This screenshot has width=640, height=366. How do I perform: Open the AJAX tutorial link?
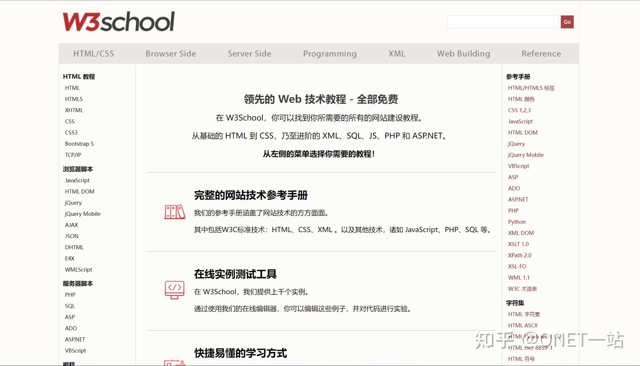point(71,225)
